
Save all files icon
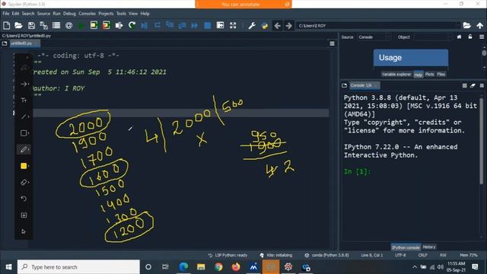[x=44, y=25]
